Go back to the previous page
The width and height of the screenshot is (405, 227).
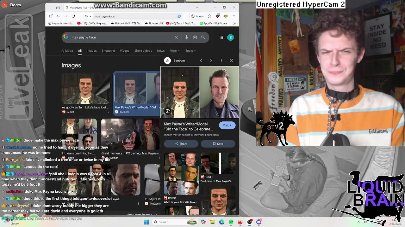click(58, 16)
